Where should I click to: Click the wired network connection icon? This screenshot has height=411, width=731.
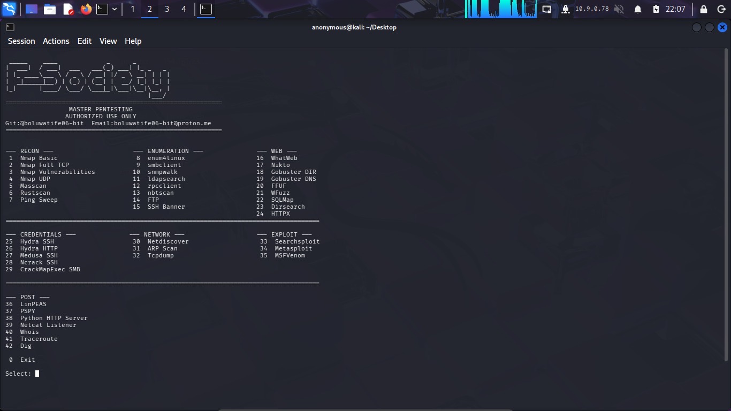(546, 9)
